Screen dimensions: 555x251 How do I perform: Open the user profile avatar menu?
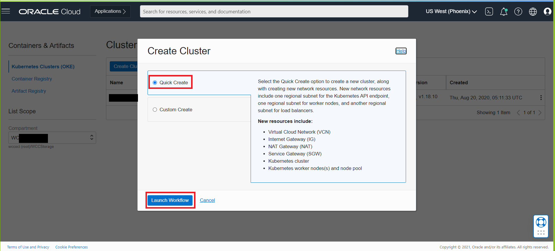pyautogui.click(x=547, y=12)
